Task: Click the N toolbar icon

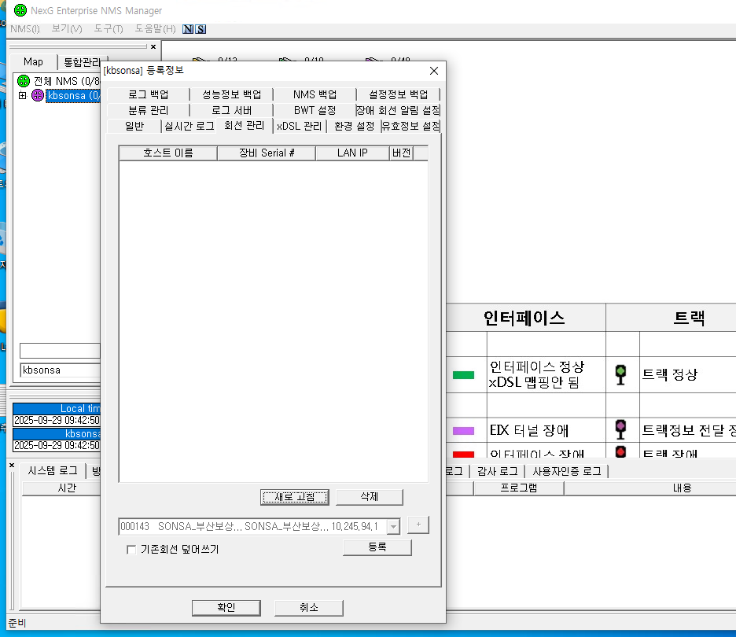Action: coord(188,29)
